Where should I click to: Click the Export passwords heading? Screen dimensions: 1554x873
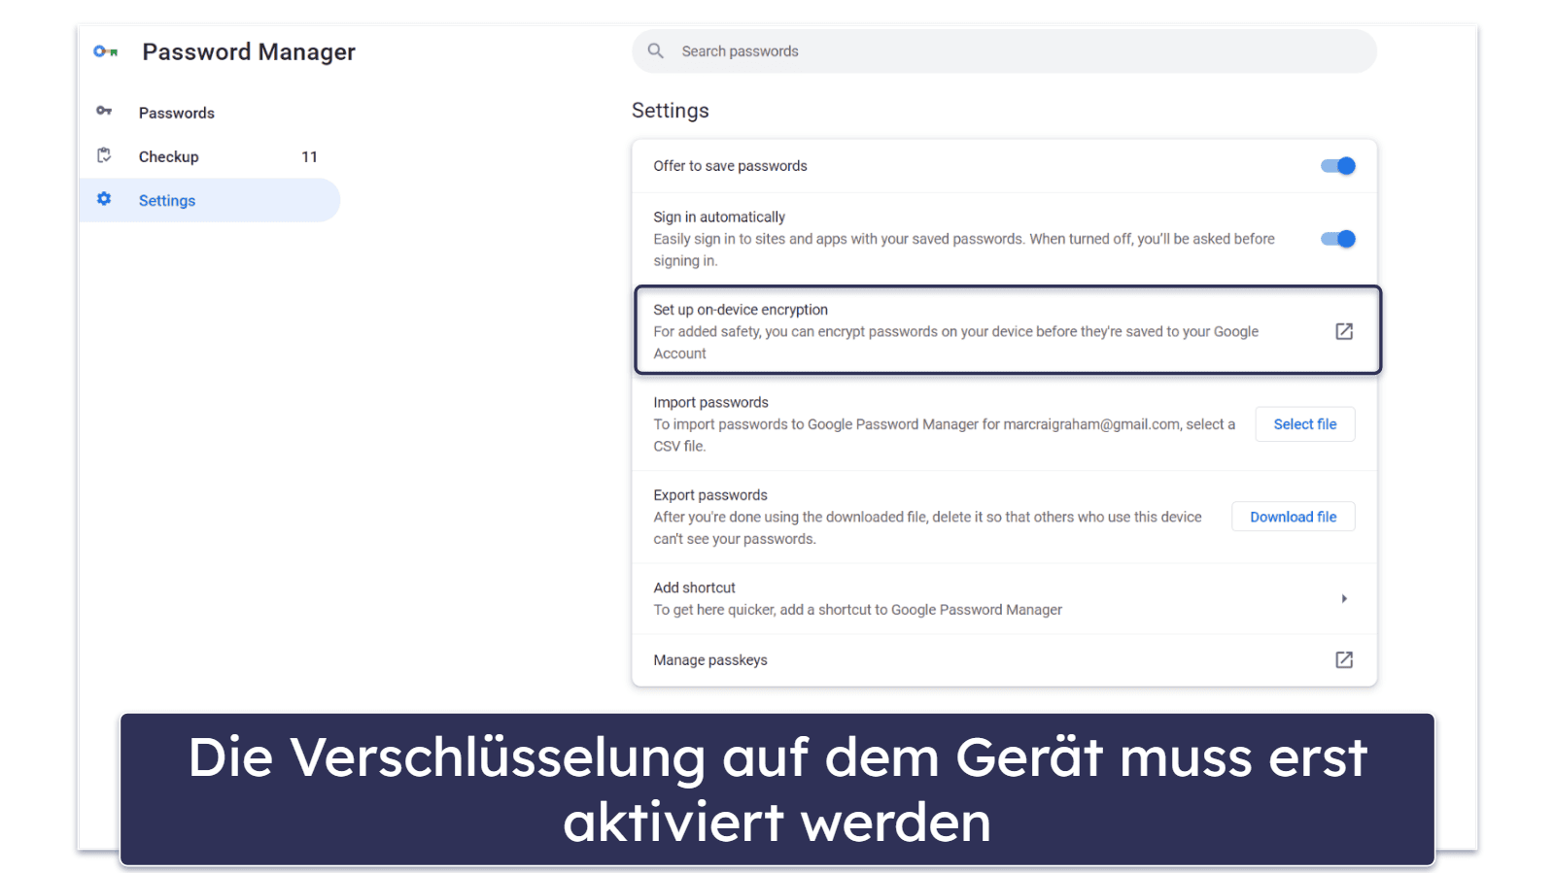point(710,495)
